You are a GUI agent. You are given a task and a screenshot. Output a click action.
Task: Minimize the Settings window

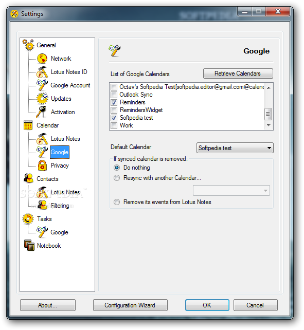click(245, 11)
